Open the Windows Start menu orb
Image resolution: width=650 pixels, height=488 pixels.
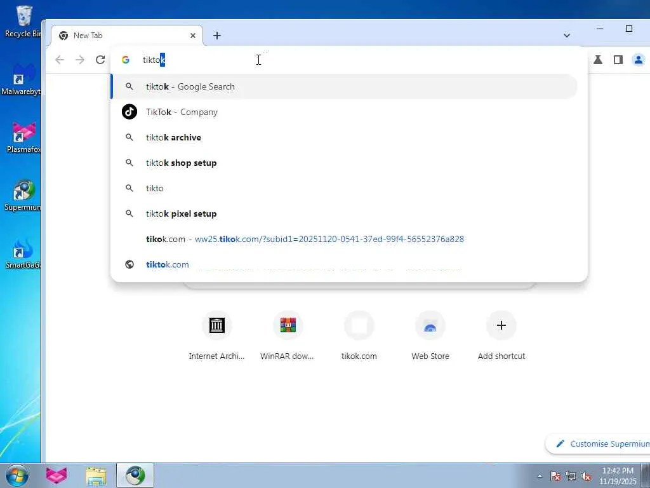pyautogui.click(x=17, y=475)
